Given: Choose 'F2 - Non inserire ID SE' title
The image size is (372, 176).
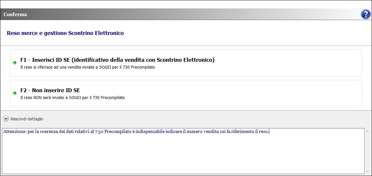Looking at the screenshot, I should pyautogui.click(x=50, y=90).
